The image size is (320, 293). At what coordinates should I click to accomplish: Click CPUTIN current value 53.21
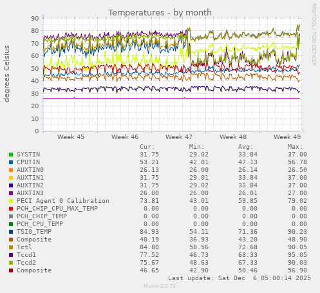click(x=149, y=162)
